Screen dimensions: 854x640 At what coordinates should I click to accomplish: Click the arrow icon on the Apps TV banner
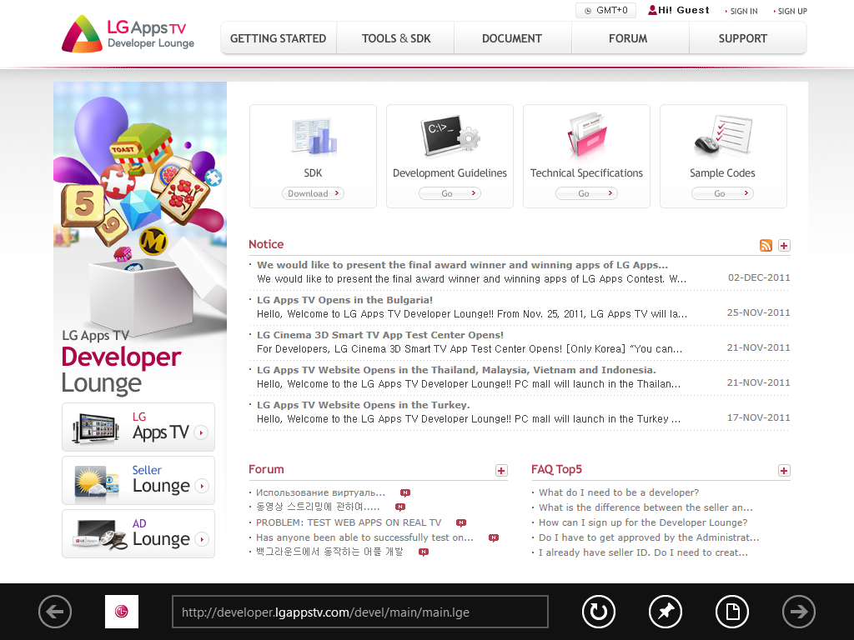[x=201, y=432]
